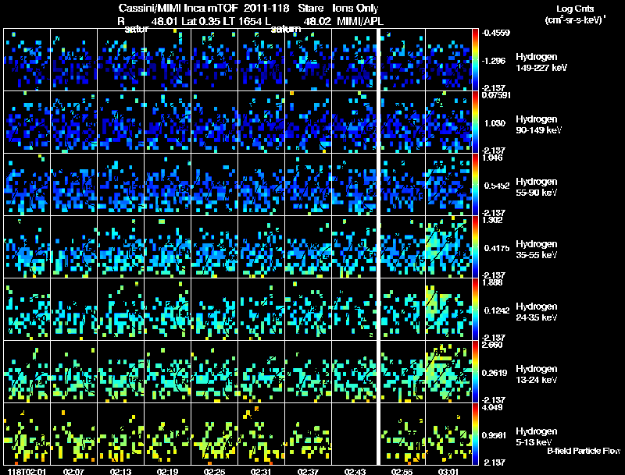Click the Hydrogen 24-35 keV row label

pyautogui.click(x=537, y=312)
